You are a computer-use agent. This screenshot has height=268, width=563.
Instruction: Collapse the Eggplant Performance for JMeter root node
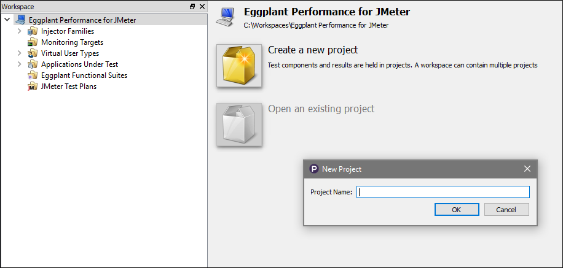point(7,20)
